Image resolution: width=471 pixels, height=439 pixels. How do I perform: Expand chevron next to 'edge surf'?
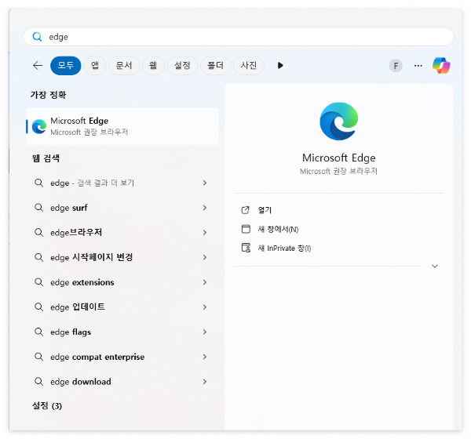point(205,208)
